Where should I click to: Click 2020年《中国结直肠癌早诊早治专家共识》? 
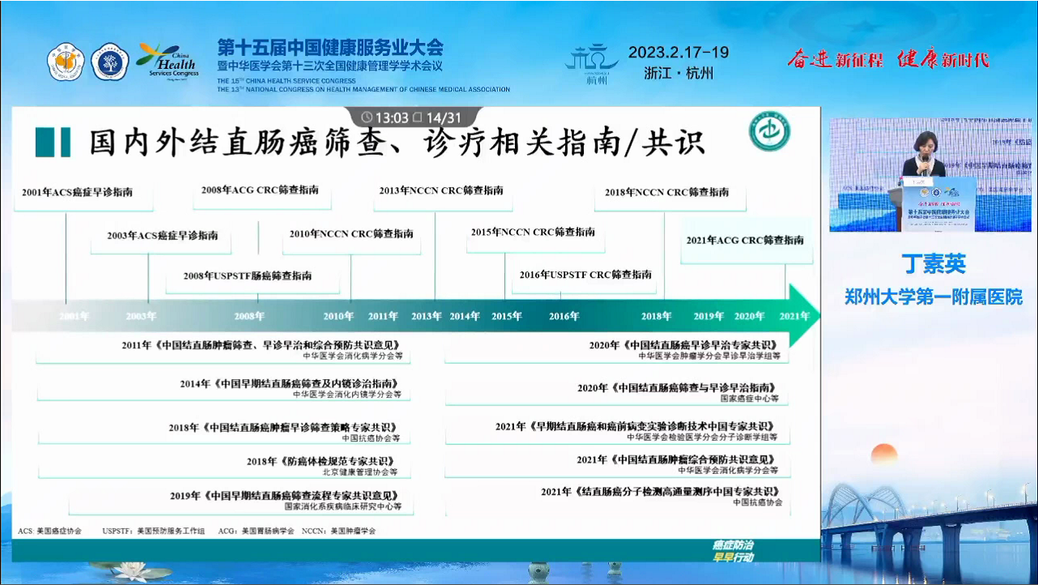point(684,345)
